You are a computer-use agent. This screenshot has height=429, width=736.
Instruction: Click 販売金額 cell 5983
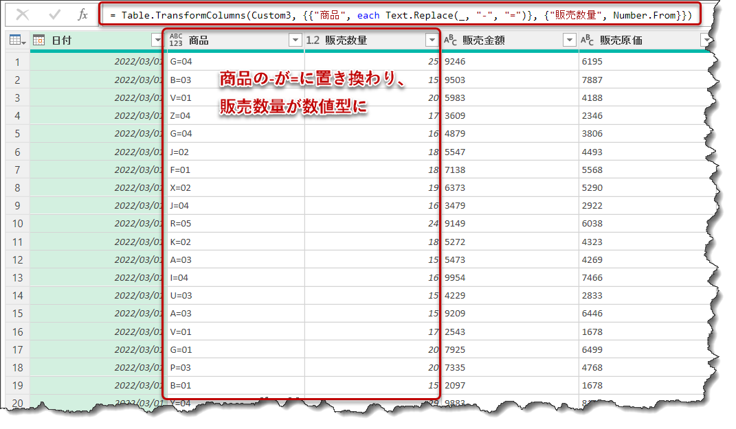pyautogui.click(x=510, y=98)
